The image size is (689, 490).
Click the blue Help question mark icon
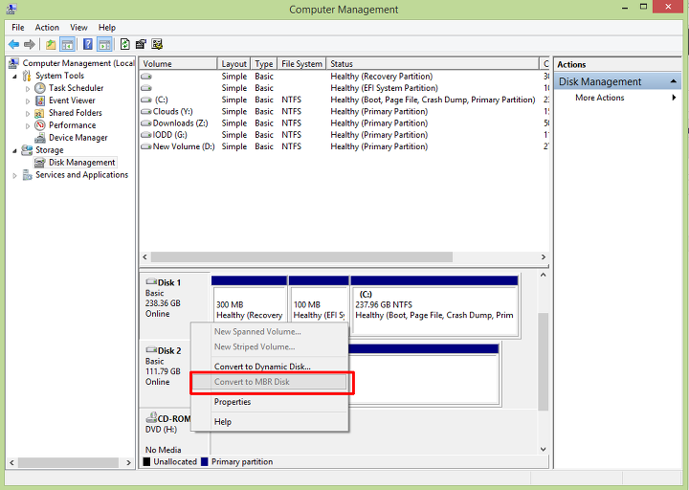(88, 44)
